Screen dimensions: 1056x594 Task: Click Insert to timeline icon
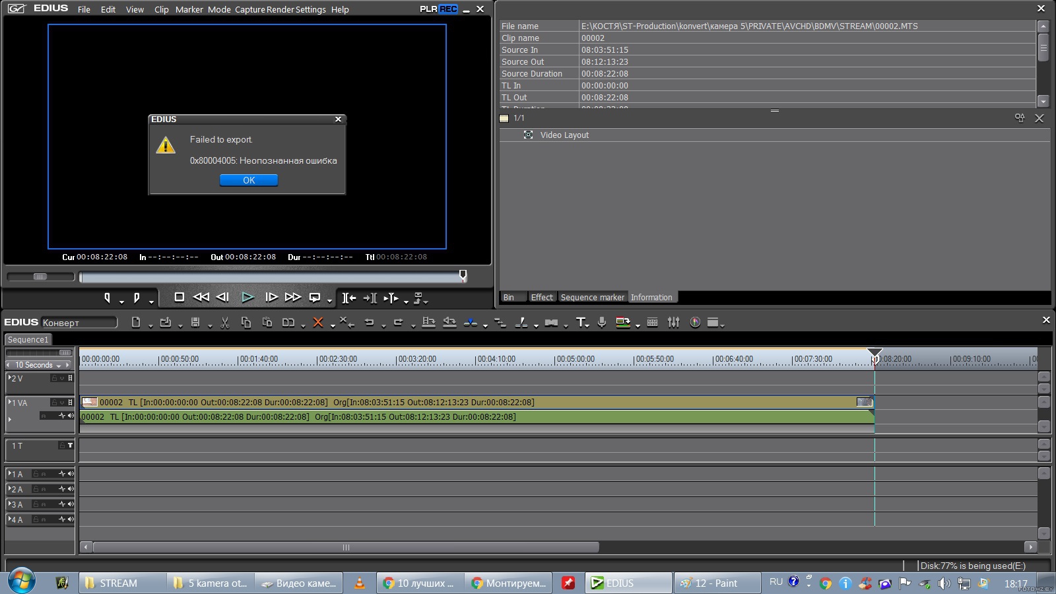tap(428, 322)
